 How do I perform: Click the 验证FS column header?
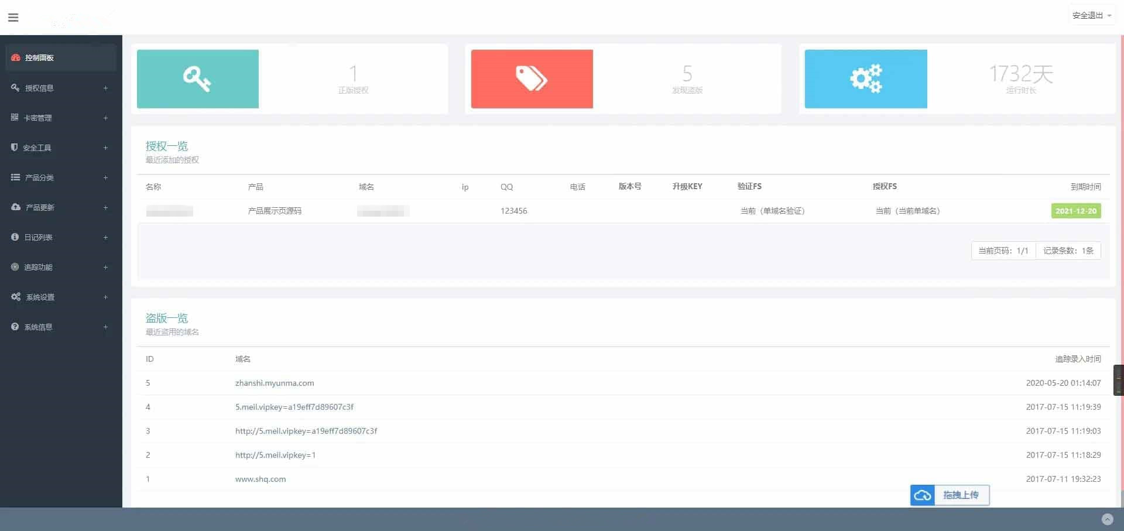click(x=749, y=186)
